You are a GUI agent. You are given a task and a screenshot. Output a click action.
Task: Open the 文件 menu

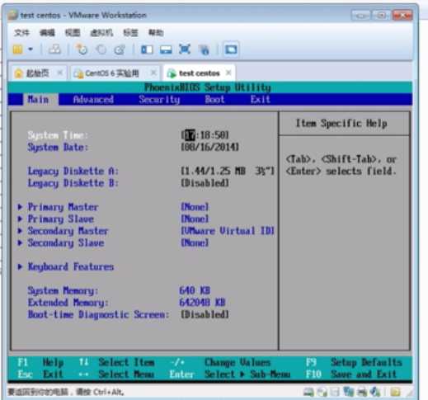(21, 33)
